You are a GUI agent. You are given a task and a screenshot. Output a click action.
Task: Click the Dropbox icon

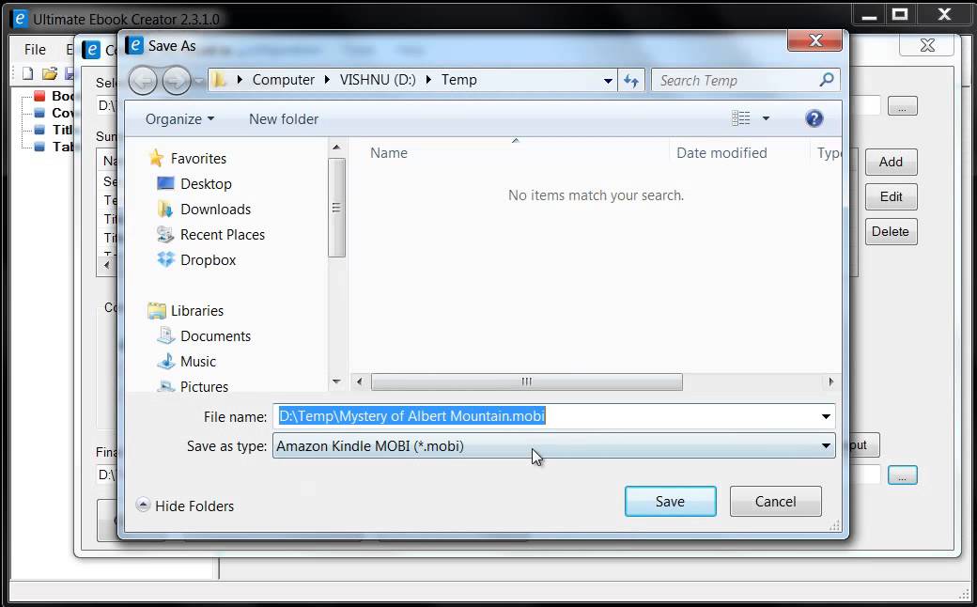[x=165, y=259]
